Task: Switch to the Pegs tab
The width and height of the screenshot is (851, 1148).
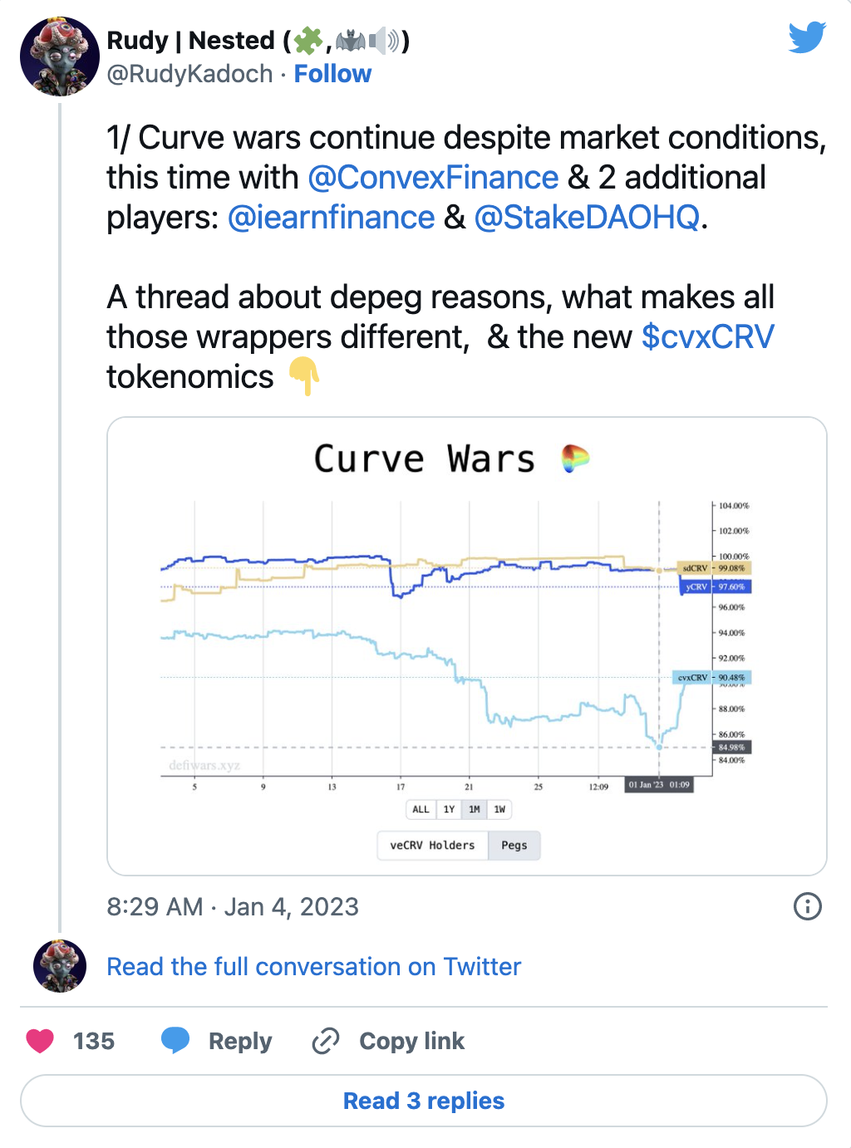Action: coord(514,845)
